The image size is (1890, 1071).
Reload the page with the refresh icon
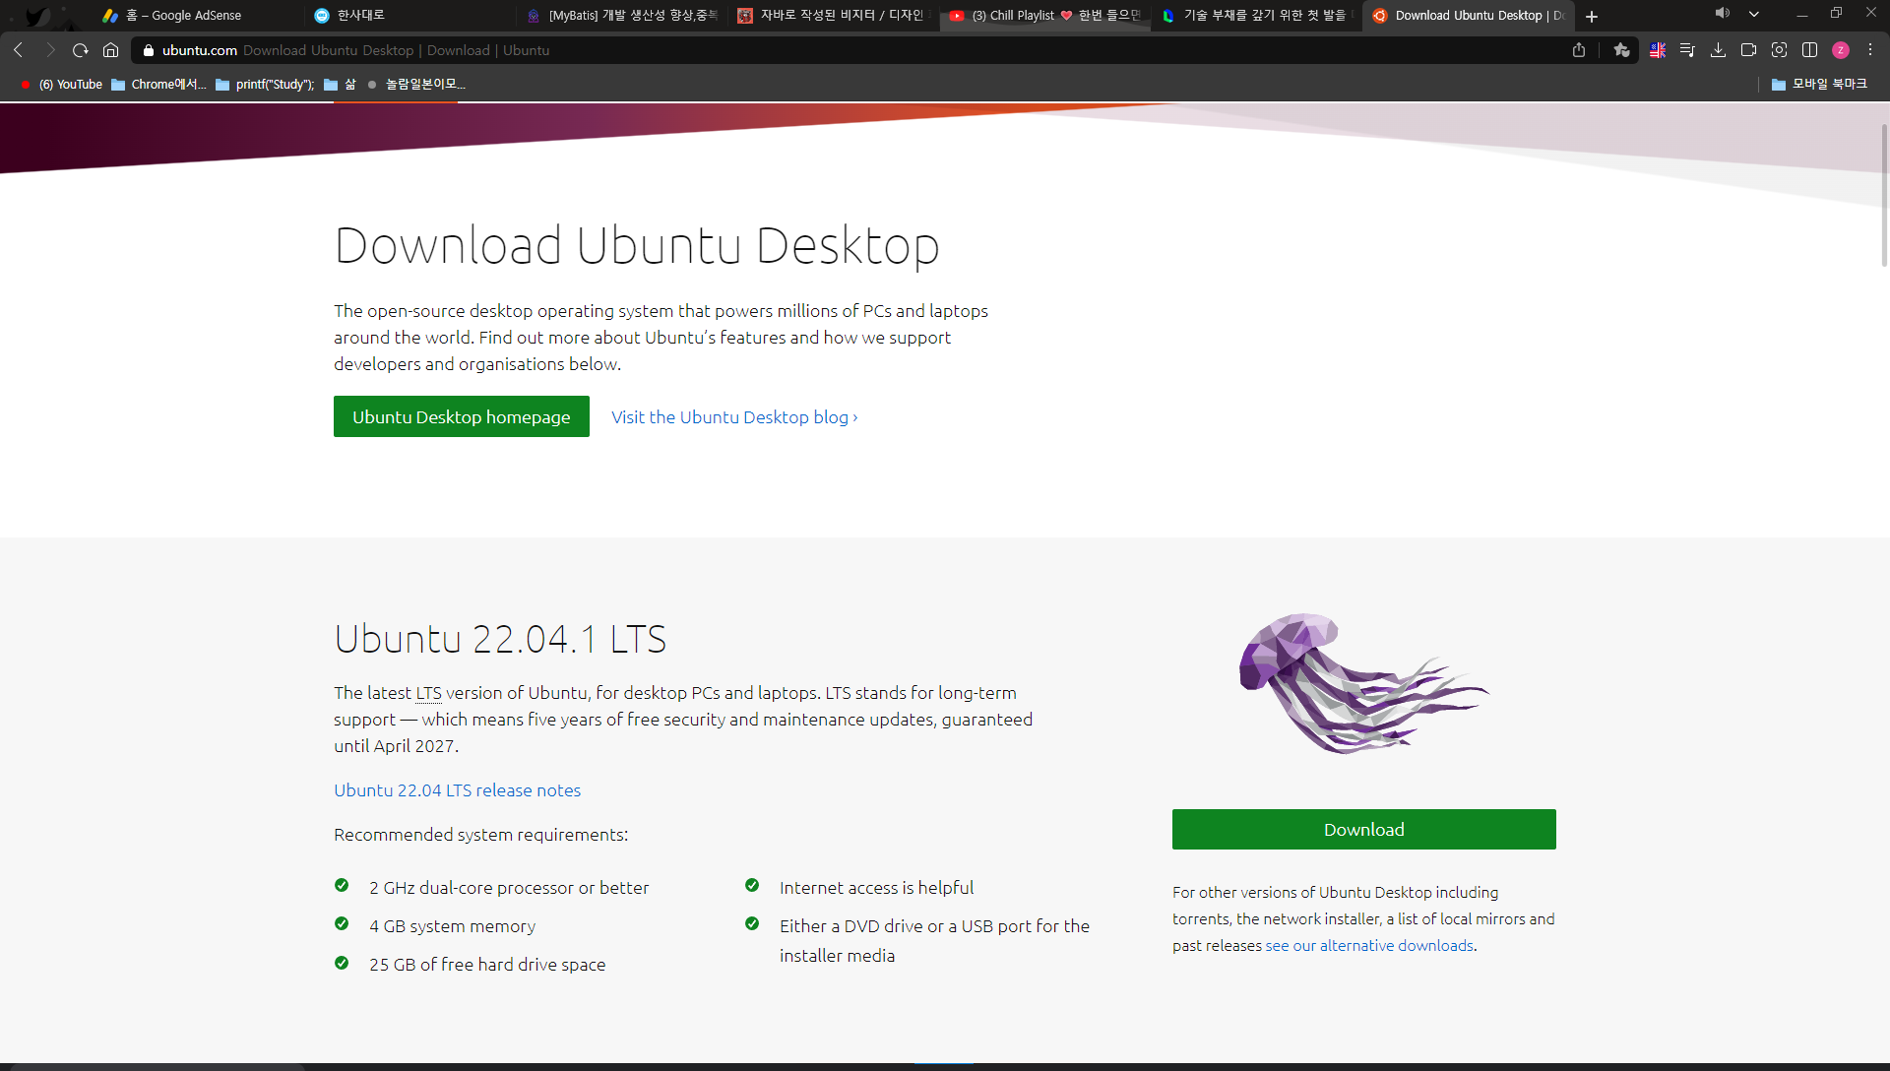[x=81, y=50]
